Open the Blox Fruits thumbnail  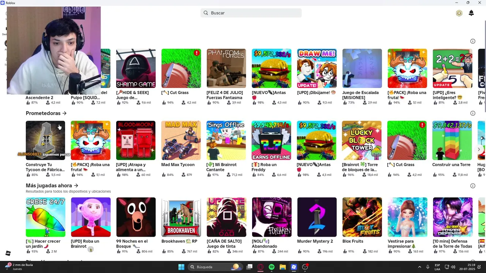click(x=362, y=217)
